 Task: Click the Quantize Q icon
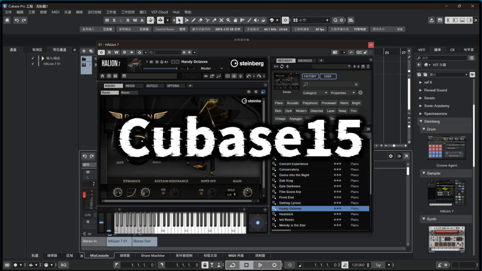(335, 20)
